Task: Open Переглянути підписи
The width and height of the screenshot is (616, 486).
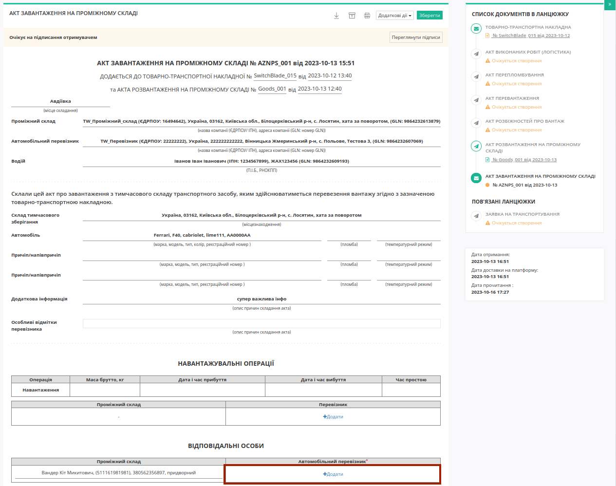Action: (416, 37)
